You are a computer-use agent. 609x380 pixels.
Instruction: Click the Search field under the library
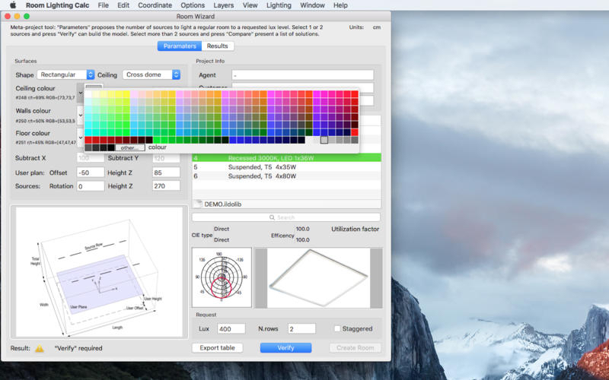pos(286,217)
